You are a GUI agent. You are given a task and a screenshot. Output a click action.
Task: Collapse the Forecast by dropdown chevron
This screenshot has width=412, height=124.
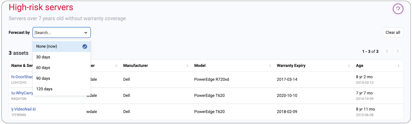[x=86, y=33]
